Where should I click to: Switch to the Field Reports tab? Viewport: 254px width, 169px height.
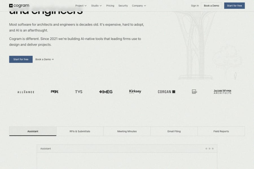[221, 131]
